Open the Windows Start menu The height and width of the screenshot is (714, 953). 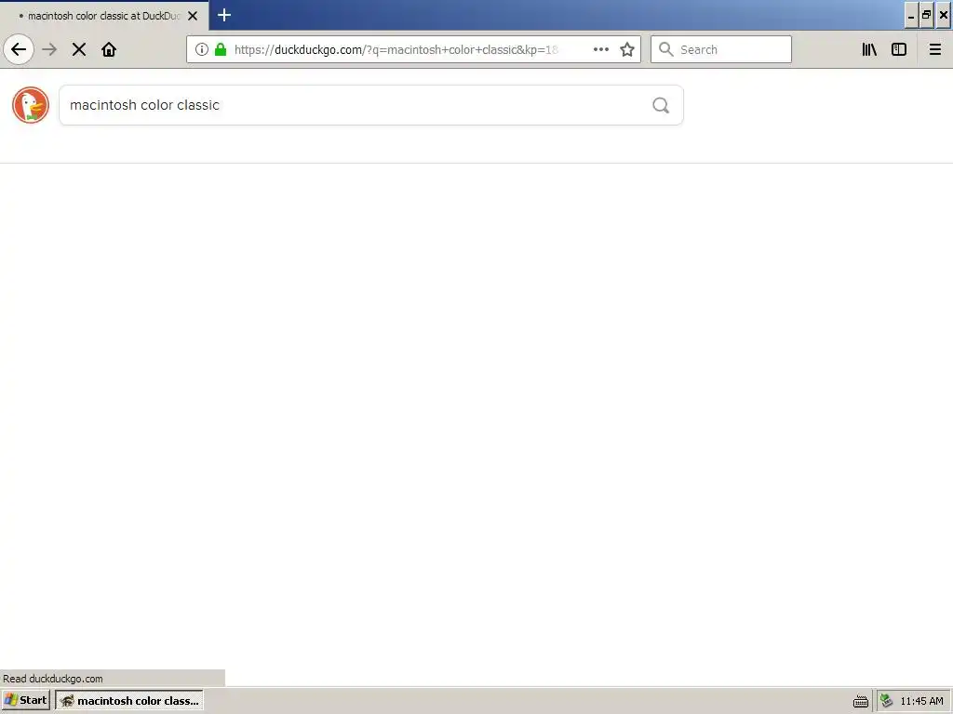pos(25,700)
